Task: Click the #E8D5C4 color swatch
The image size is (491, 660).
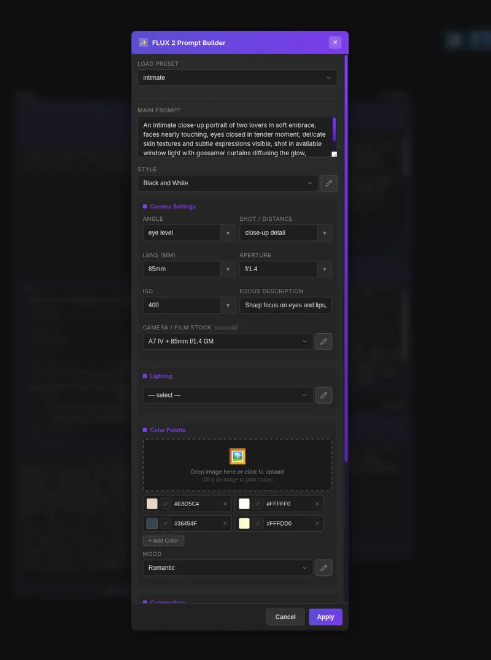Action: 152,504
